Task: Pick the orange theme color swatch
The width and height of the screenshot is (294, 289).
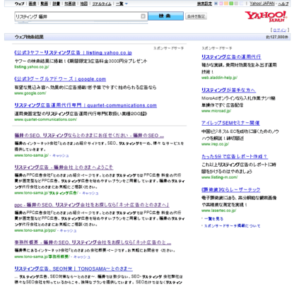Action: (226, 4)
